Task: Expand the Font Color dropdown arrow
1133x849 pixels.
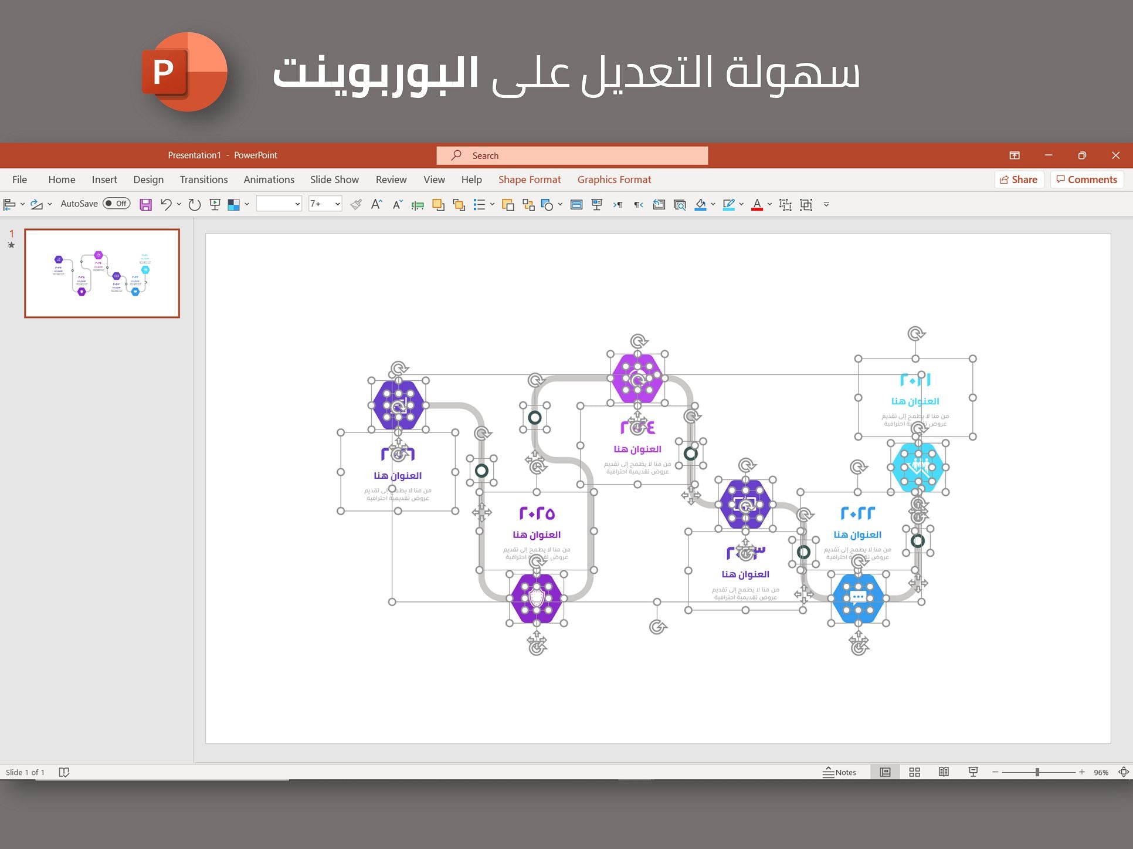Action: point(769,204)
